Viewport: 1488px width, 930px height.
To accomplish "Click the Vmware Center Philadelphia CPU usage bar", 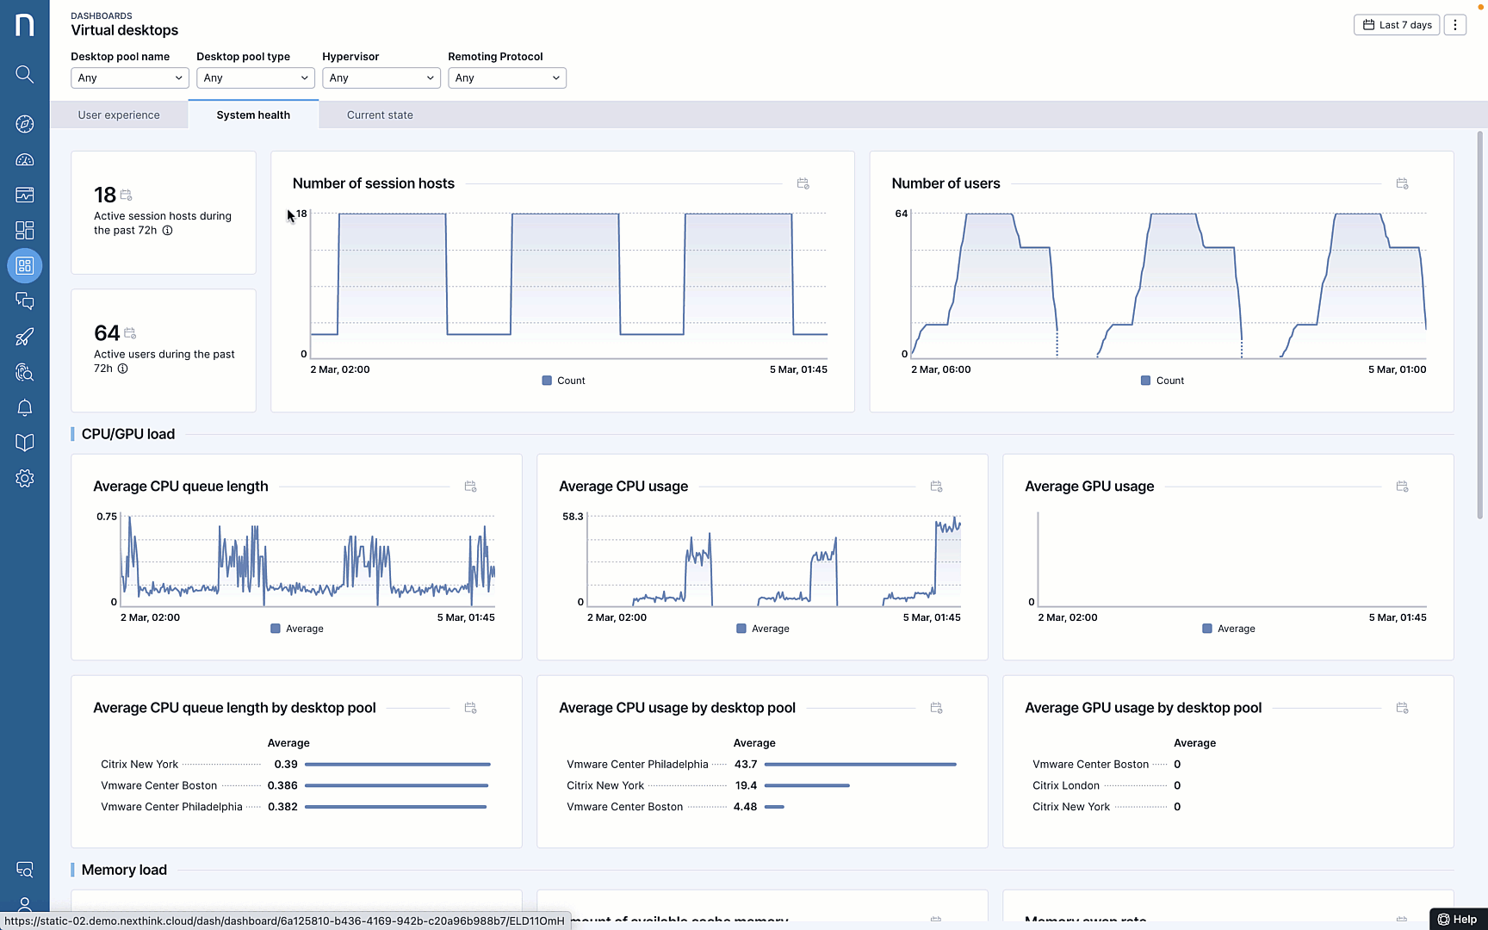I will (x=859, y=765).
